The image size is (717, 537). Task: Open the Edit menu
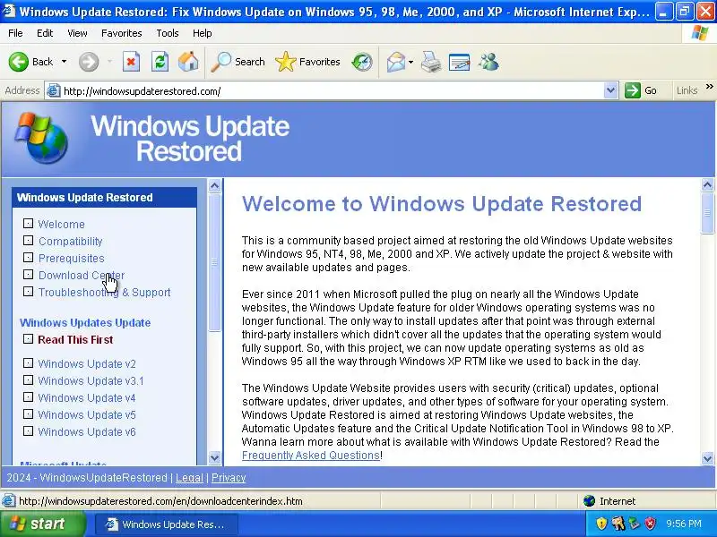45,33
